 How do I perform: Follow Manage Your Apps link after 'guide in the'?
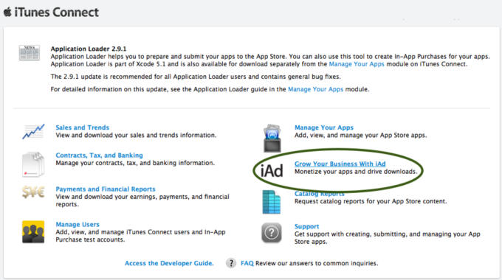coord(316,89)
